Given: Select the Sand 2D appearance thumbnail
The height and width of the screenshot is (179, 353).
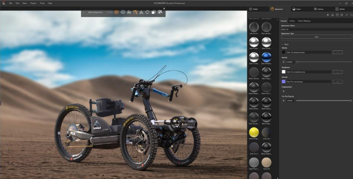Looking at the screenshot, I should coord(266,162).
